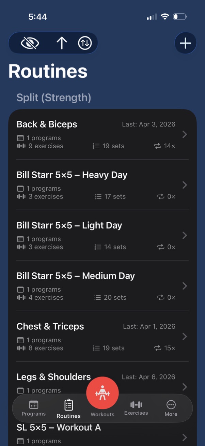Click the exercises icon under Bill Starr Medium Day
The height and width of the screenshot is (446, 205).
pyautogui.click(x=21, y=297)
